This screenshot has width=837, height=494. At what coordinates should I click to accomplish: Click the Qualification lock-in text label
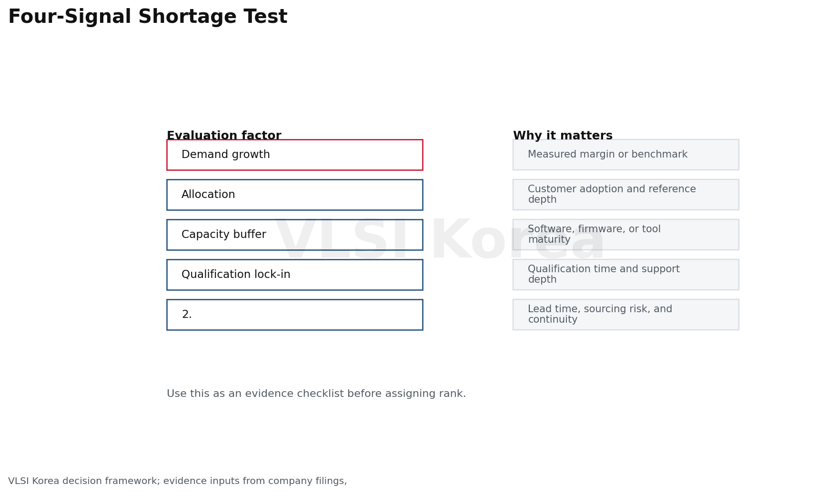coord(236,275)
